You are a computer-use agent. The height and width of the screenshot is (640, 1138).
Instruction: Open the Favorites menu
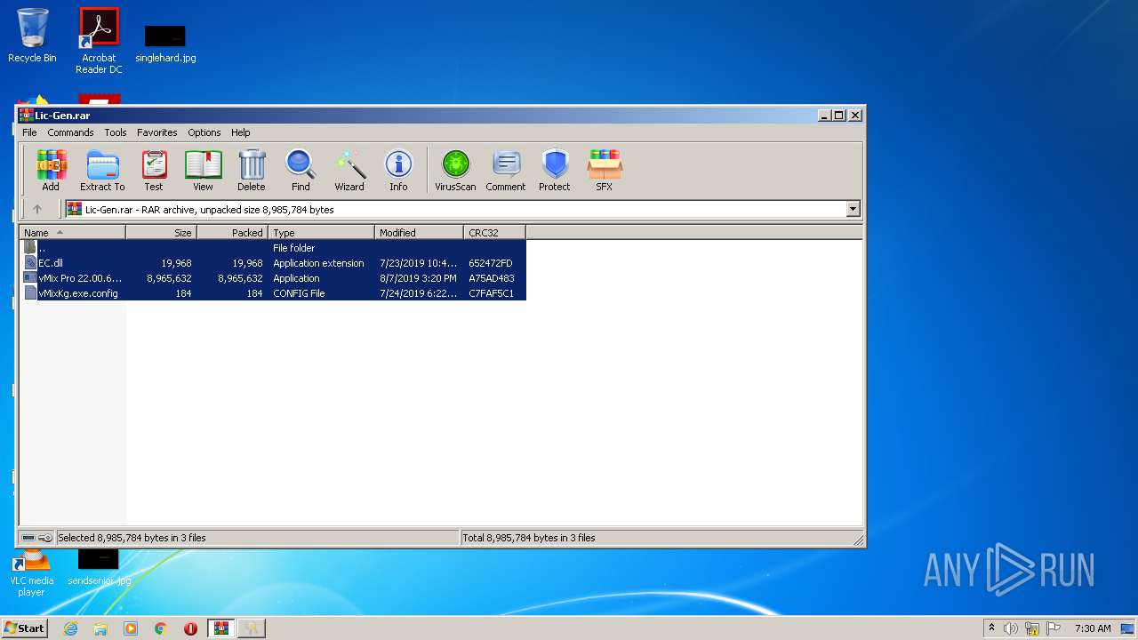[x=156, y=132]
